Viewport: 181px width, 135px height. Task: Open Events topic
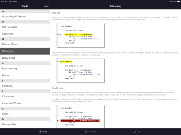25,75
